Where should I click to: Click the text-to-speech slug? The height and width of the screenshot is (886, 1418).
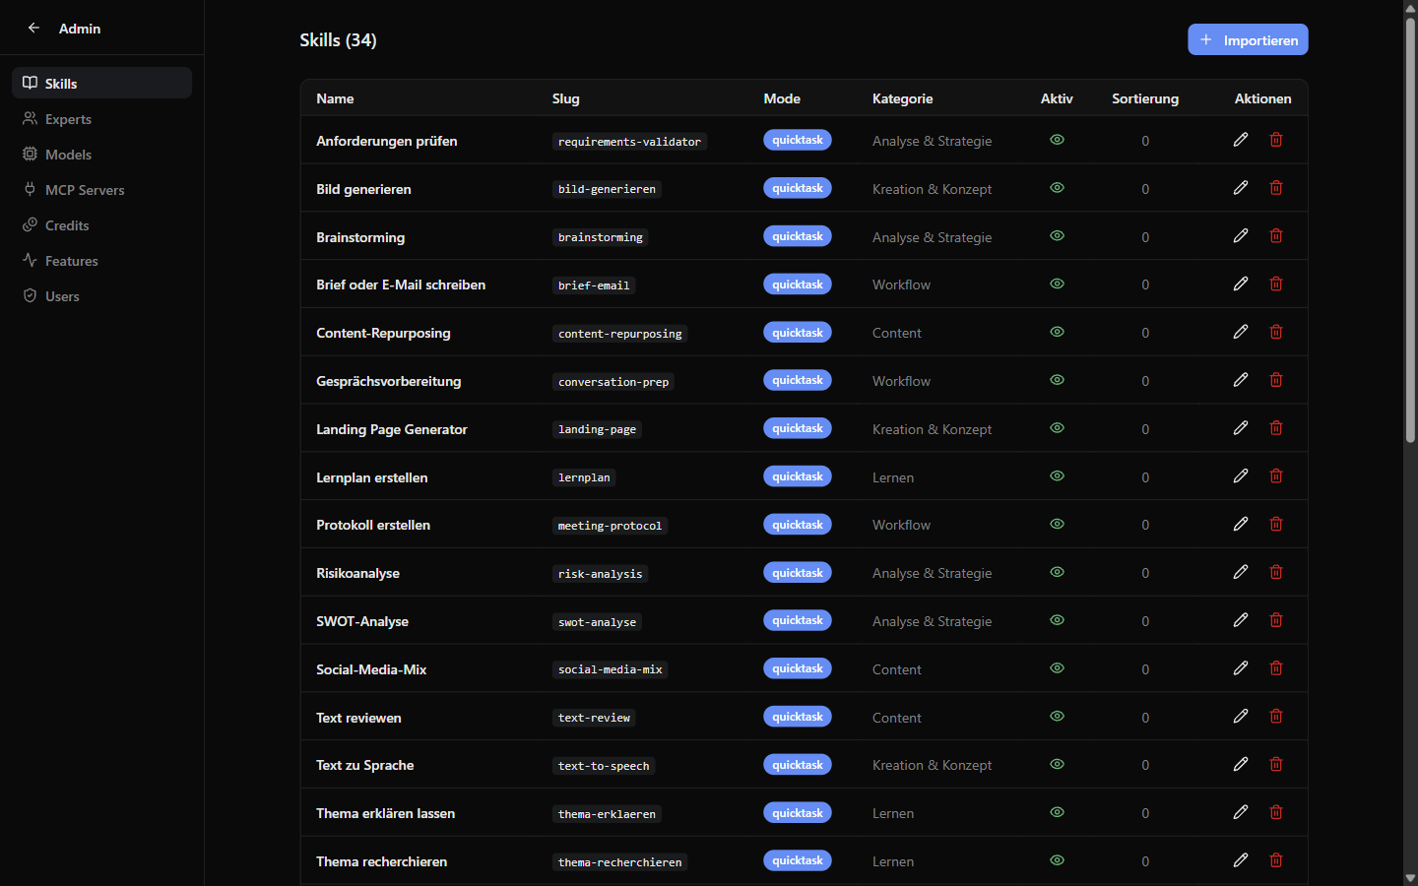604,766
